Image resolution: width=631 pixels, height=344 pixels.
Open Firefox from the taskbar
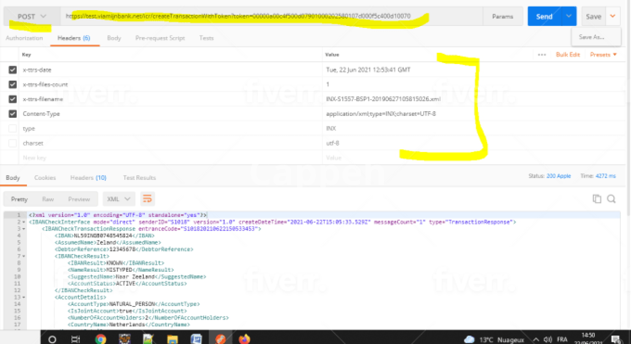tap(244, 339)
